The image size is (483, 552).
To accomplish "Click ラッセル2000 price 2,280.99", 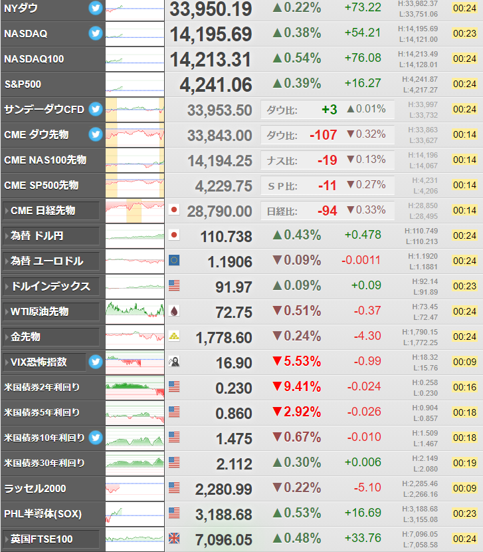I will click(x=224, y=489).
